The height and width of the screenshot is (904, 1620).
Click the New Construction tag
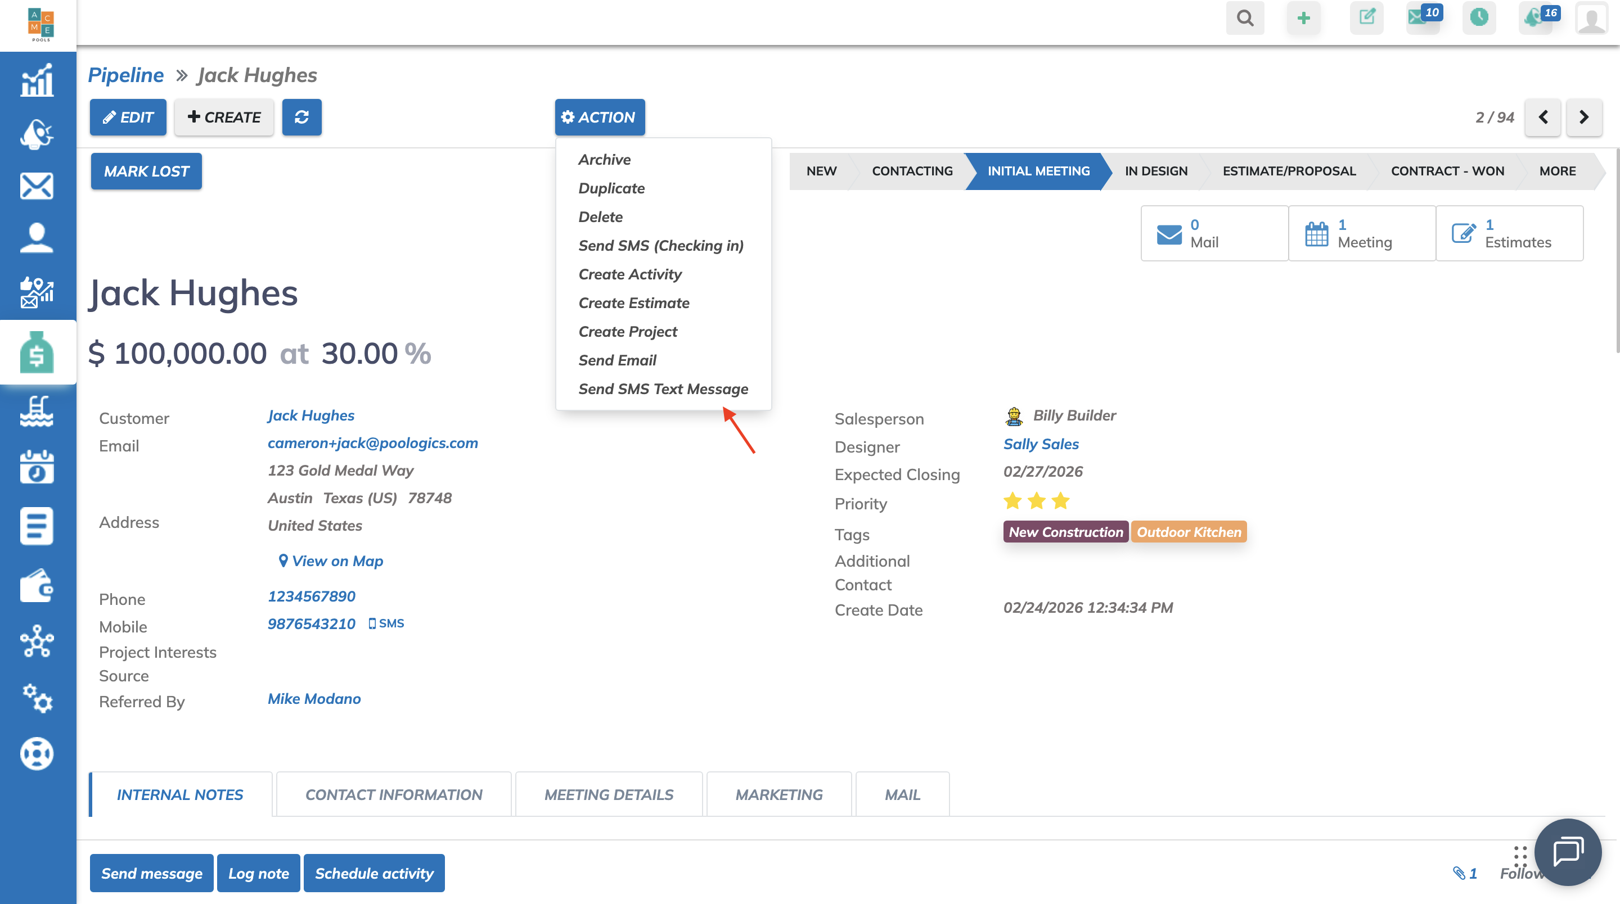pyautogui.click(x=1065, y=532)
